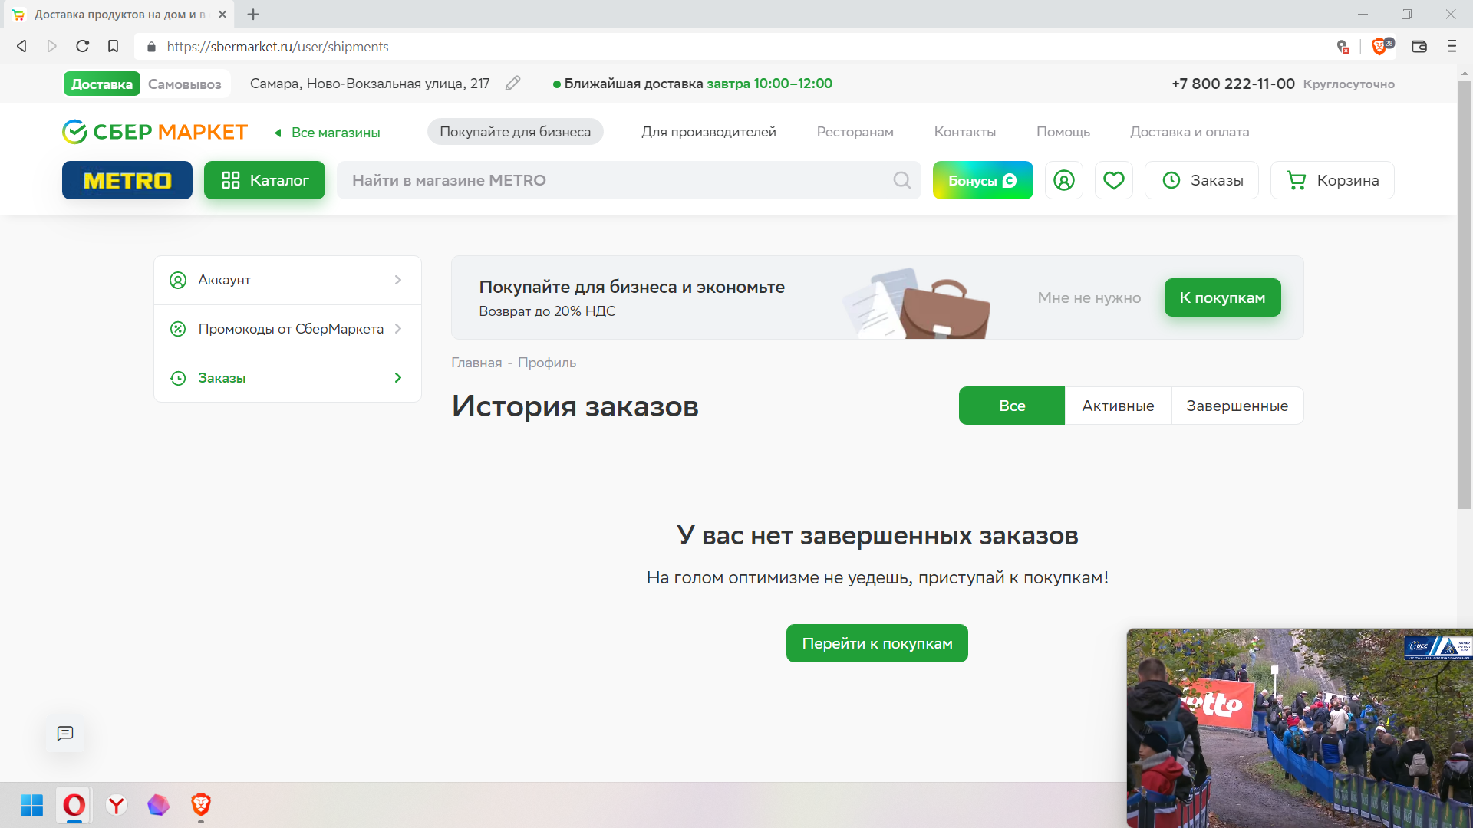Click the Профиль breadcrumb link
Image resolution: width=1473 pixels, height=828 pixels.
547,363
